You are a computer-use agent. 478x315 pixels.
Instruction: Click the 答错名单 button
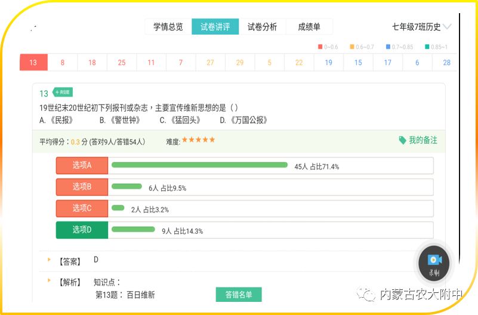[x=239, y=295]
